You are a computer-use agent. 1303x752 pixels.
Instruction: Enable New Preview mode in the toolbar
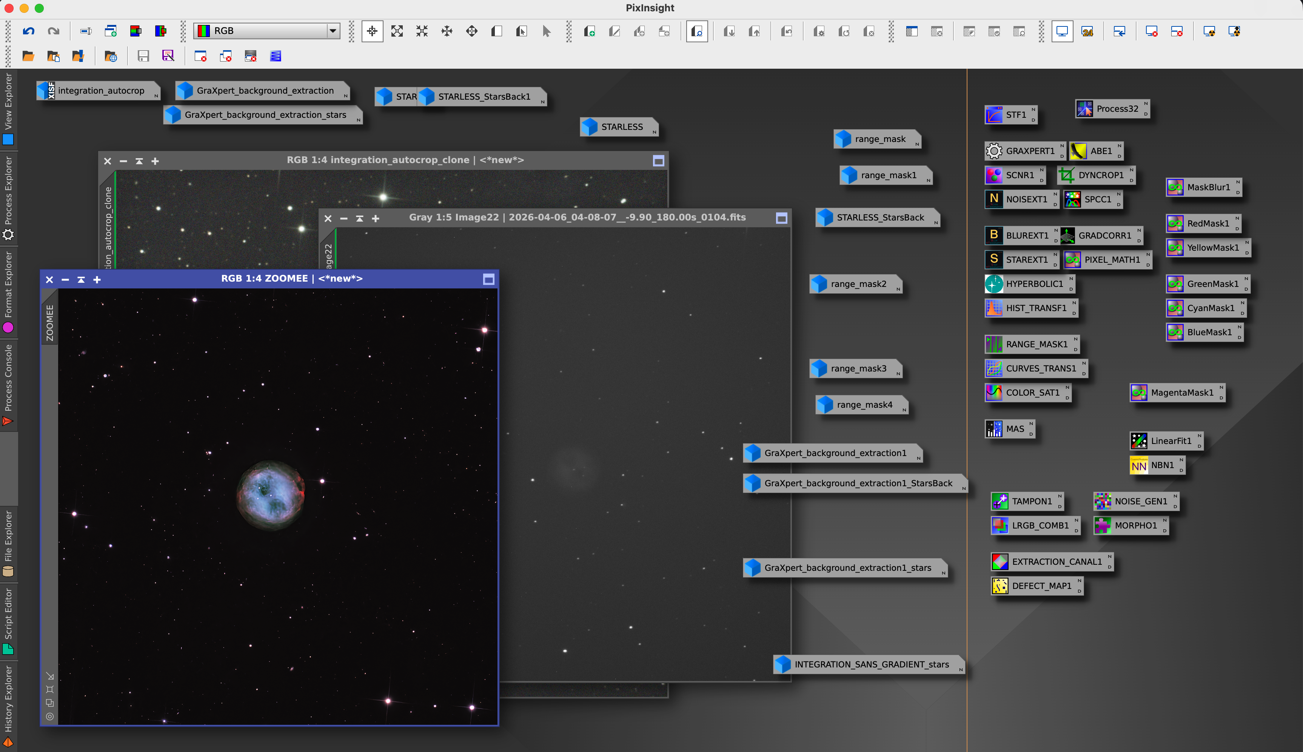pyautogui.click(x=497, y=31)
